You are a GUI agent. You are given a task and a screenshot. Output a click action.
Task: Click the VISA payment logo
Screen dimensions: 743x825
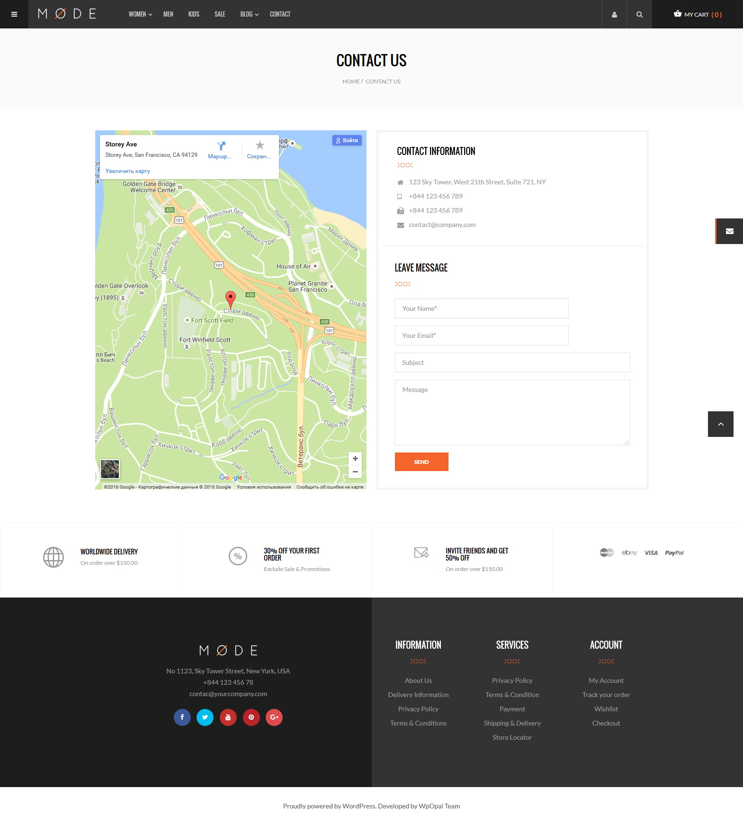651,553
